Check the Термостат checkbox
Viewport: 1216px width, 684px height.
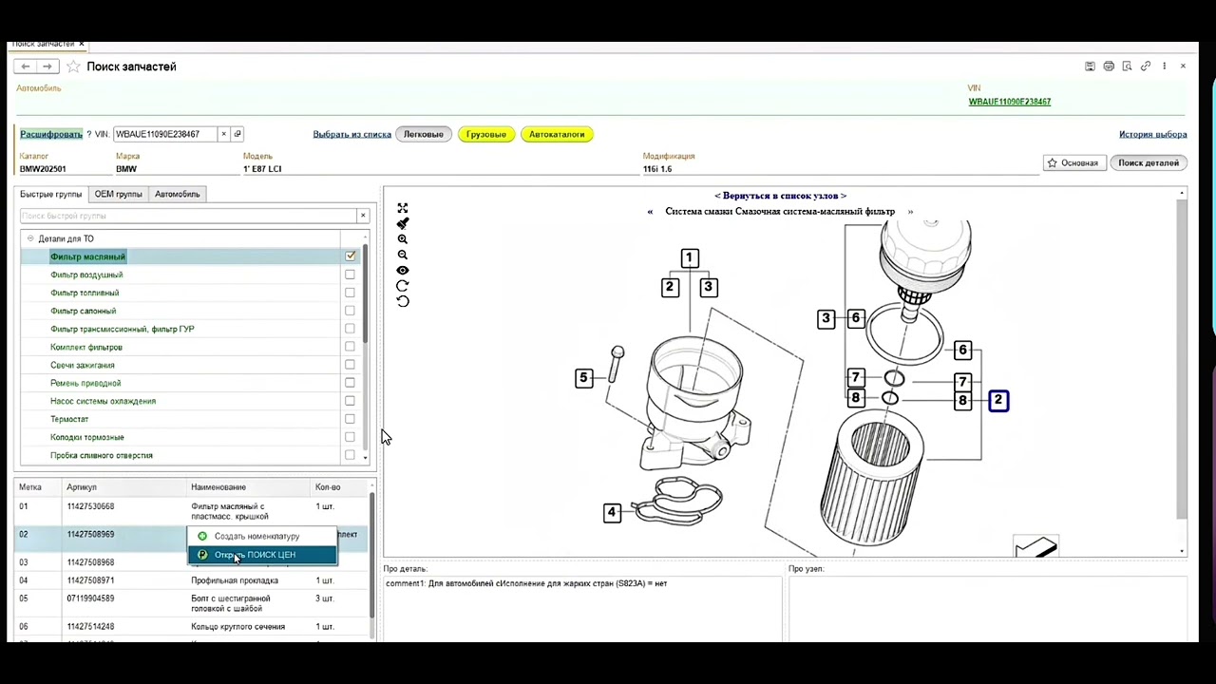point(350,419)
